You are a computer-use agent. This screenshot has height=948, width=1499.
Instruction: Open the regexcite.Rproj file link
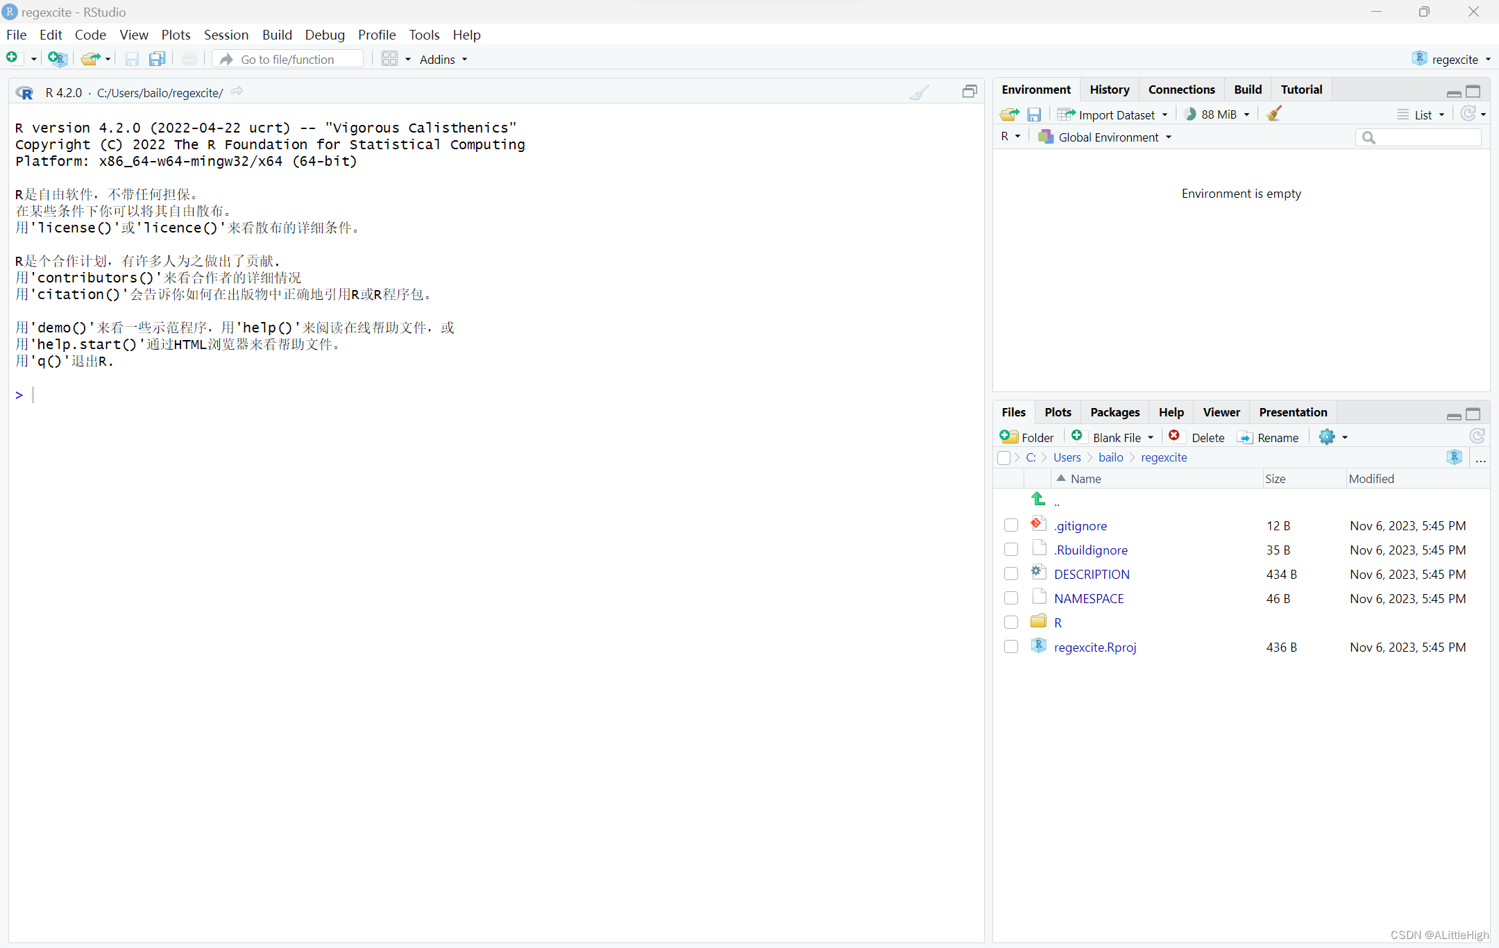(1095, 647)
